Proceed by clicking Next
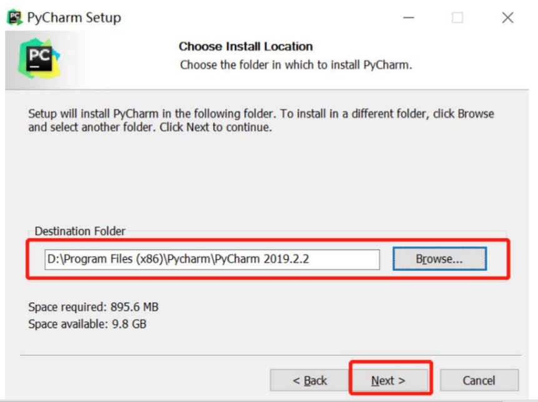This screenshot has height=402, width=538. click(390, 380)
